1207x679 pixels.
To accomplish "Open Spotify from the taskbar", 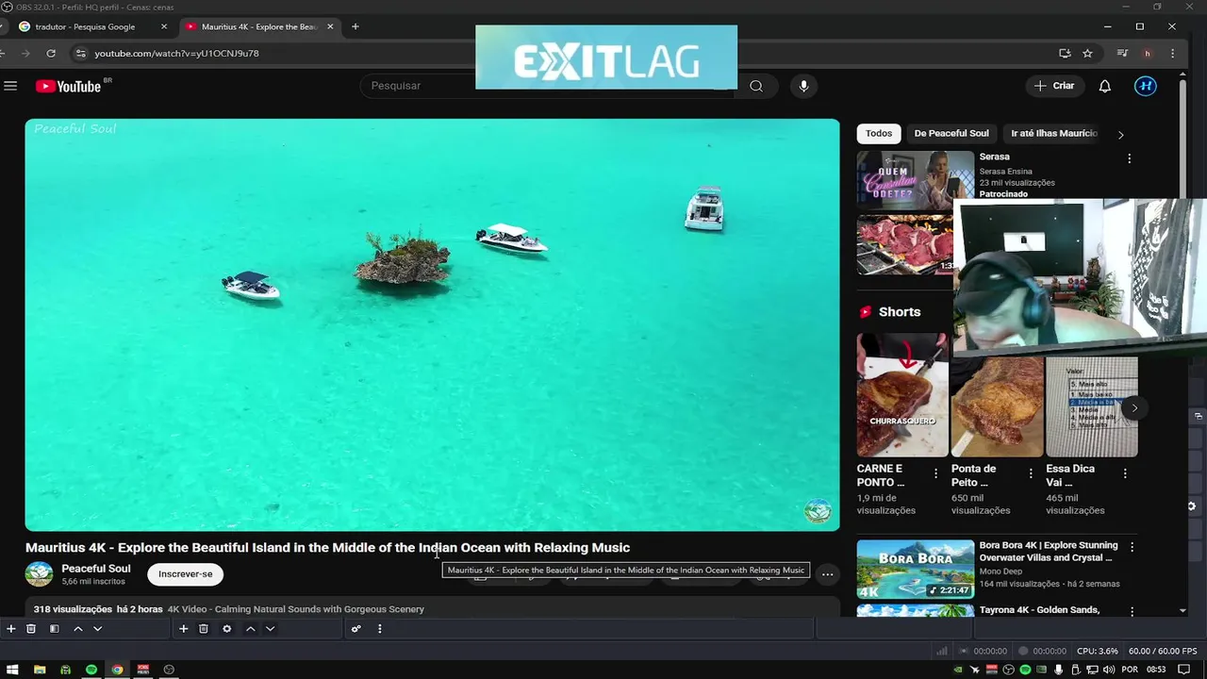I will click(x=91, y=670).
